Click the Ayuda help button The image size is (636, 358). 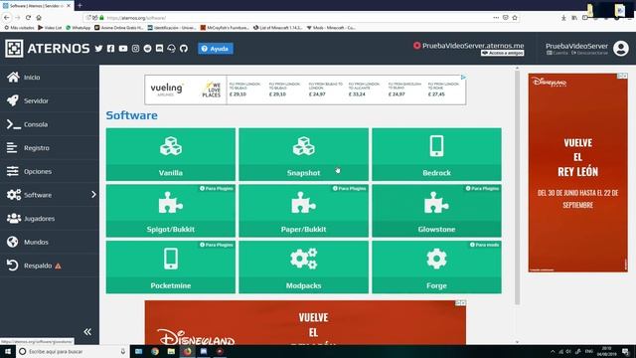(x=216, y=49)
